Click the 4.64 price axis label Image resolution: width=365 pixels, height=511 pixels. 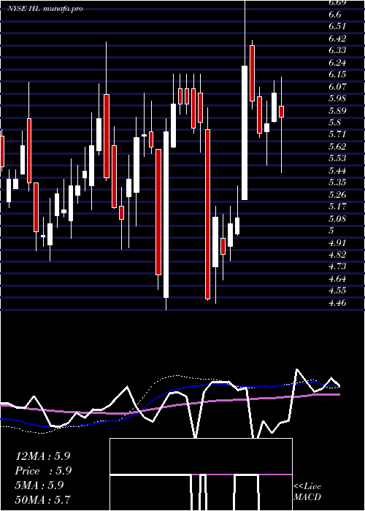(337, 279)
